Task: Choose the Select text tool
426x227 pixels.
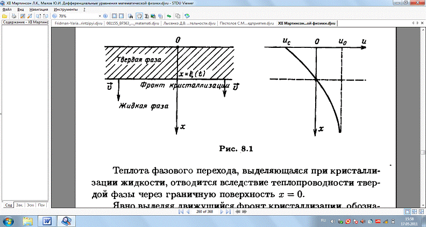Action: pyautogui.click(x=147, y=16)
